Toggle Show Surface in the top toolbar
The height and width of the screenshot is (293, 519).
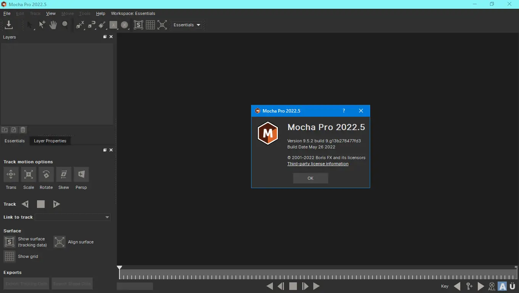click(138, 25)
